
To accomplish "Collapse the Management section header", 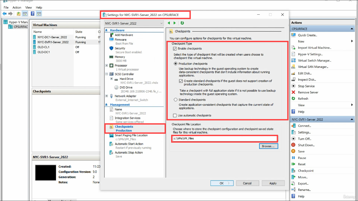I will 106,105.
